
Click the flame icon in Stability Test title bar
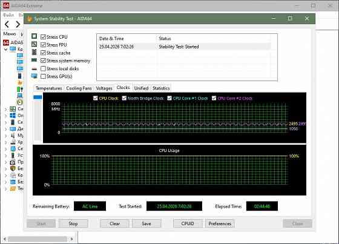click(29, 19)
